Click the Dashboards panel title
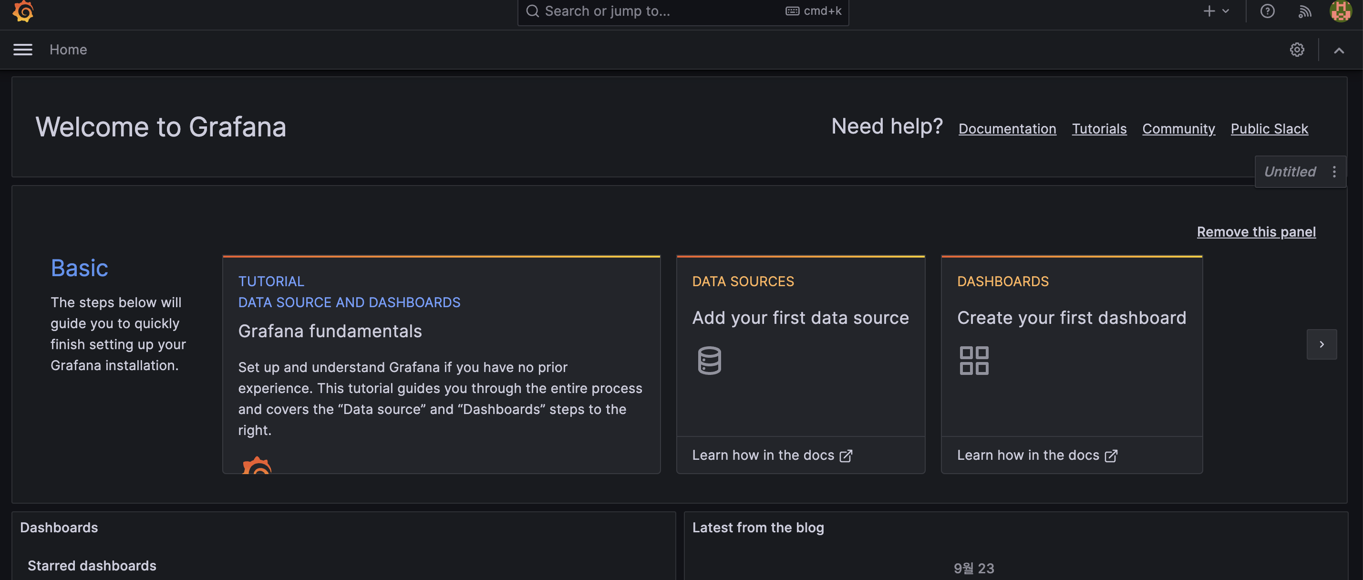 pyautogui.click(x=59, y=528)
